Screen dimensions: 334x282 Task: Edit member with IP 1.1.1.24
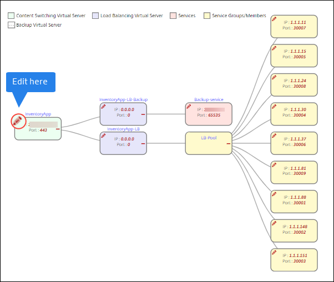pyautogui.click(x=274, y=77)
